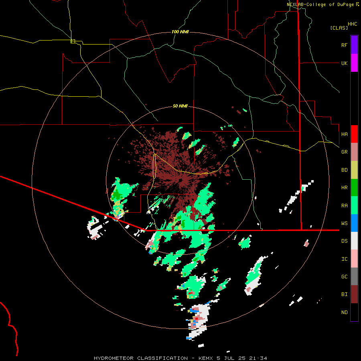Image resolution: width=361 pixels, height=361 pixels.
Task: Click the magenta UK legend color swatch
Action: (x=354, y=63)
